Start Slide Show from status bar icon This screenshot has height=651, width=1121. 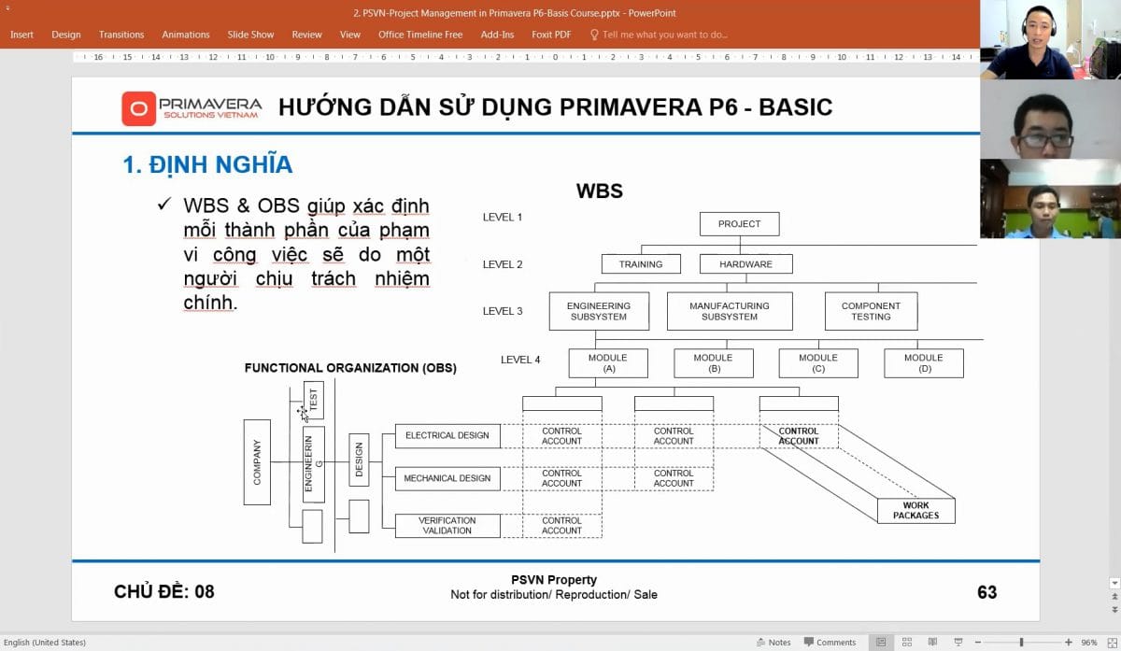tap(958, 643)
